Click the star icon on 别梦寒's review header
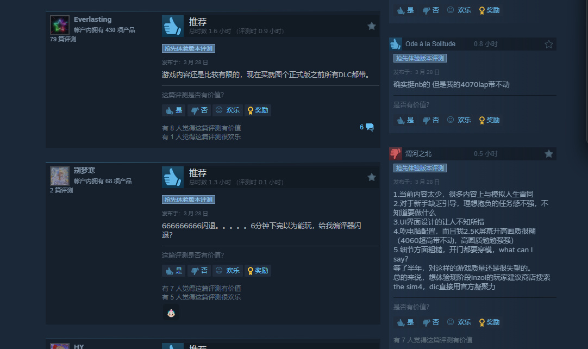 (372, 177)
